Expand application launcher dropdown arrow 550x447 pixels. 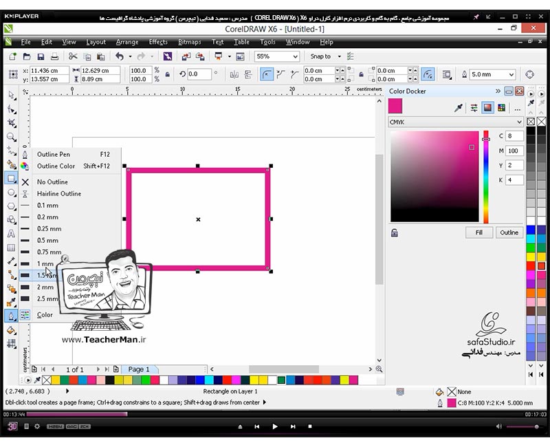(x=230, y=56)
